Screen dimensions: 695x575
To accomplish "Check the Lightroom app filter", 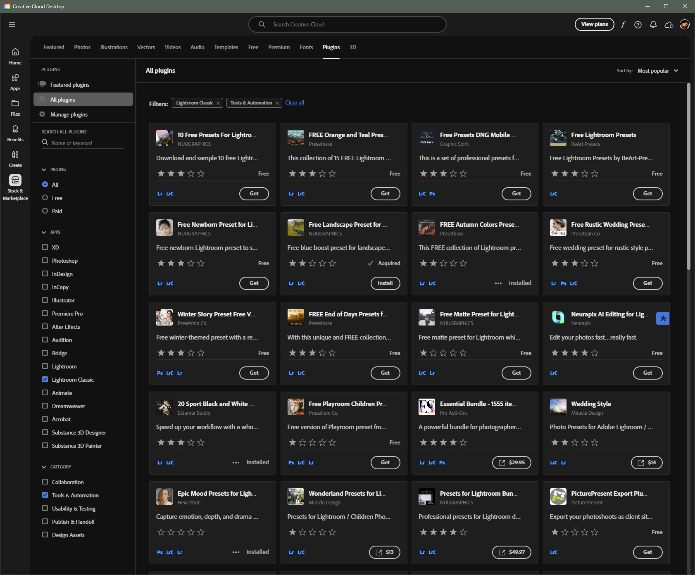I will (45, 366).
